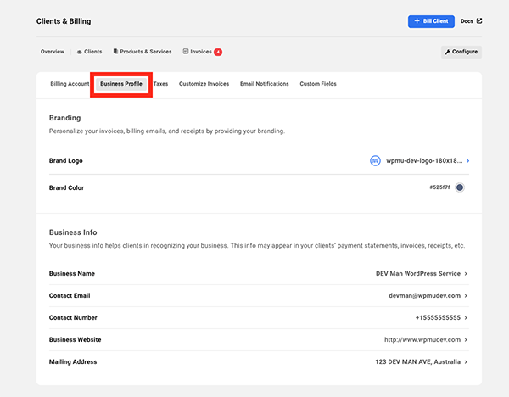Expand the Contact Number row chevron
Screen dimensions: 509x397
[466, 318]
